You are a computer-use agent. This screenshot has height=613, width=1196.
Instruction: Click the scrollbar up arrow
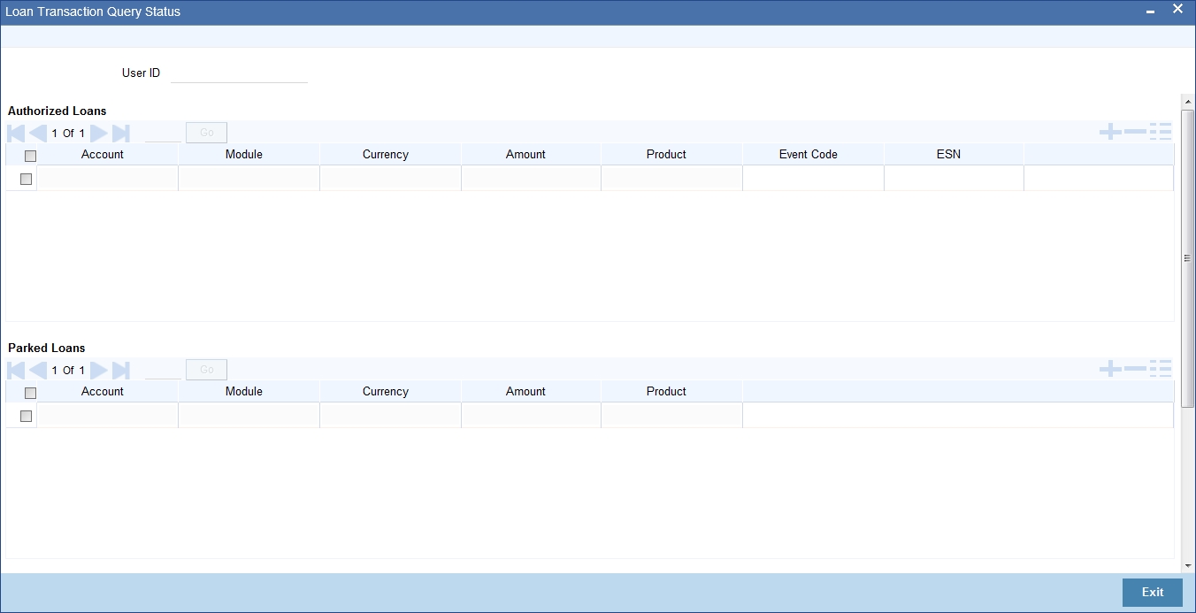pyautogui.click(x=1188, y=102)
